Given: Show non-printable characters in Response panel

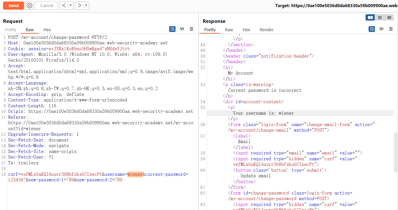Looking at the screenshot, I should point(381,29).
